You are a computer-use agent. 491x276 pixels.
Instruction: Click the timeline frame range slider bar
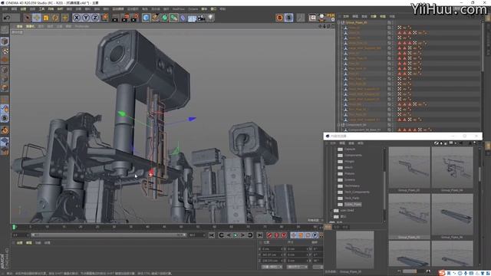tap(108, 235)
